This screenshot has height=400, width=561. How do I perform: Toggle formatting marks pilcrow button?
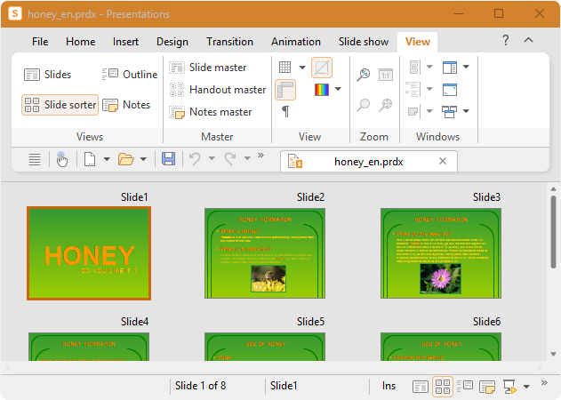[285, 112]
